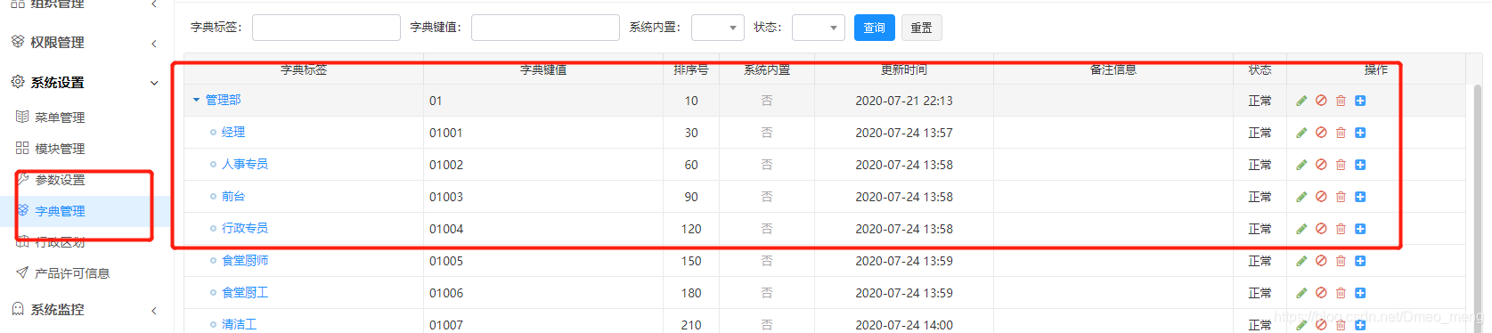
Task: Delete the 管理部 row with trash icon
Action: [x=1341, y=101]
